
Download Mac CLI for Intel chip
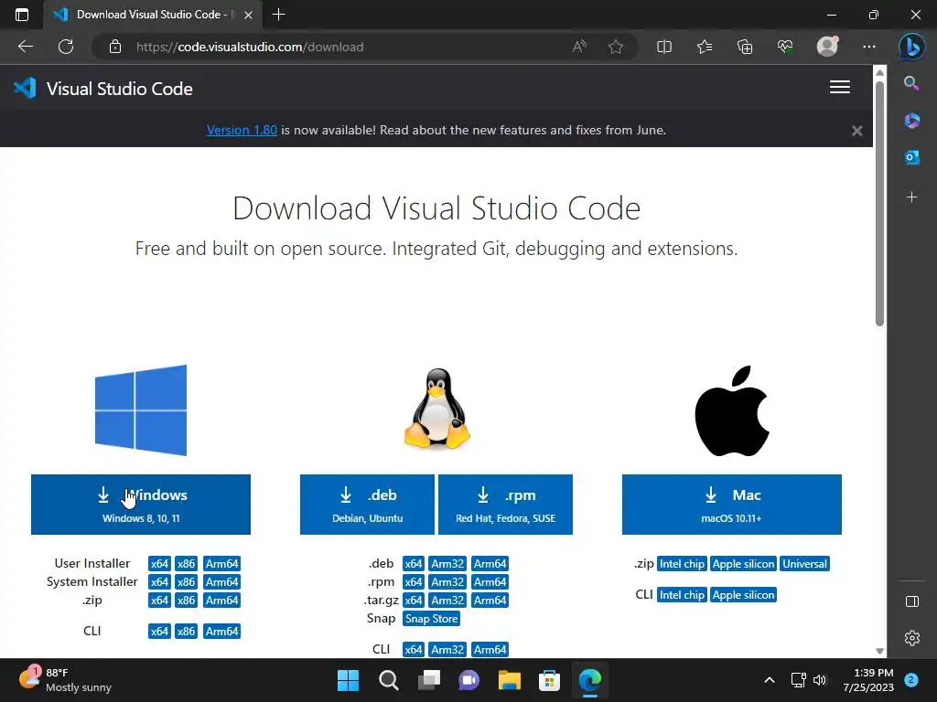[x=682, y=595]
